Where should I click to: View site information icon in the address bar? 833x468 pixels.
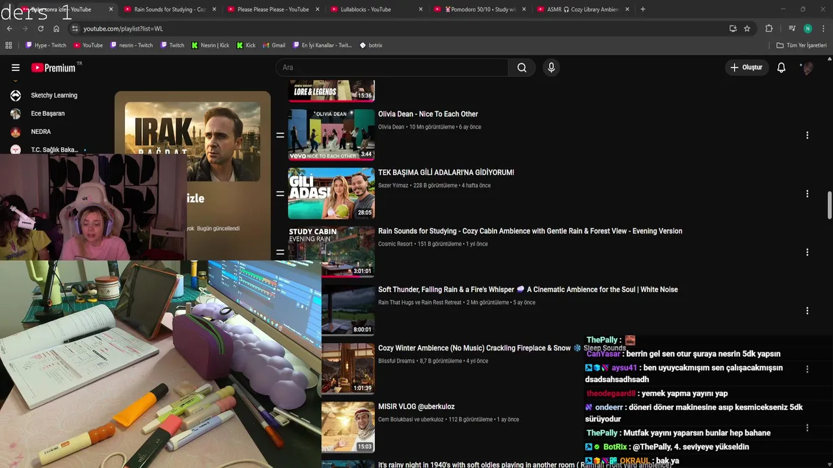click(x=75, y=29)
